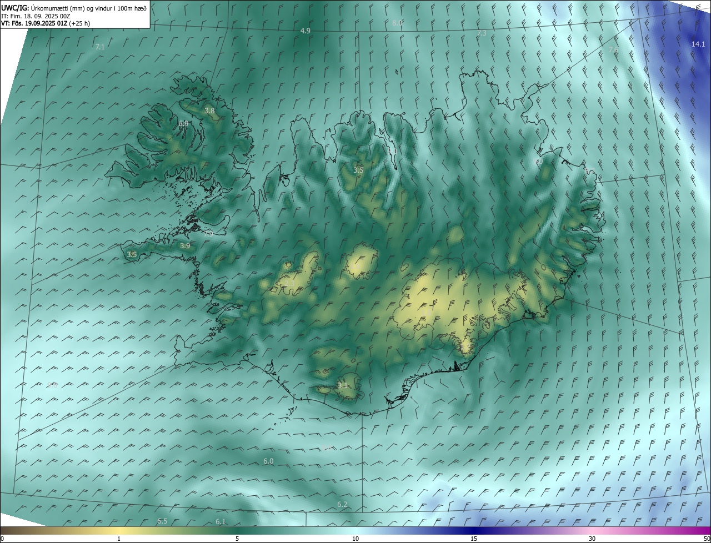The width and height of the screenshot is (711, 543).
Task: Click the '0' tick on the color scale
Action: (2, 539)
